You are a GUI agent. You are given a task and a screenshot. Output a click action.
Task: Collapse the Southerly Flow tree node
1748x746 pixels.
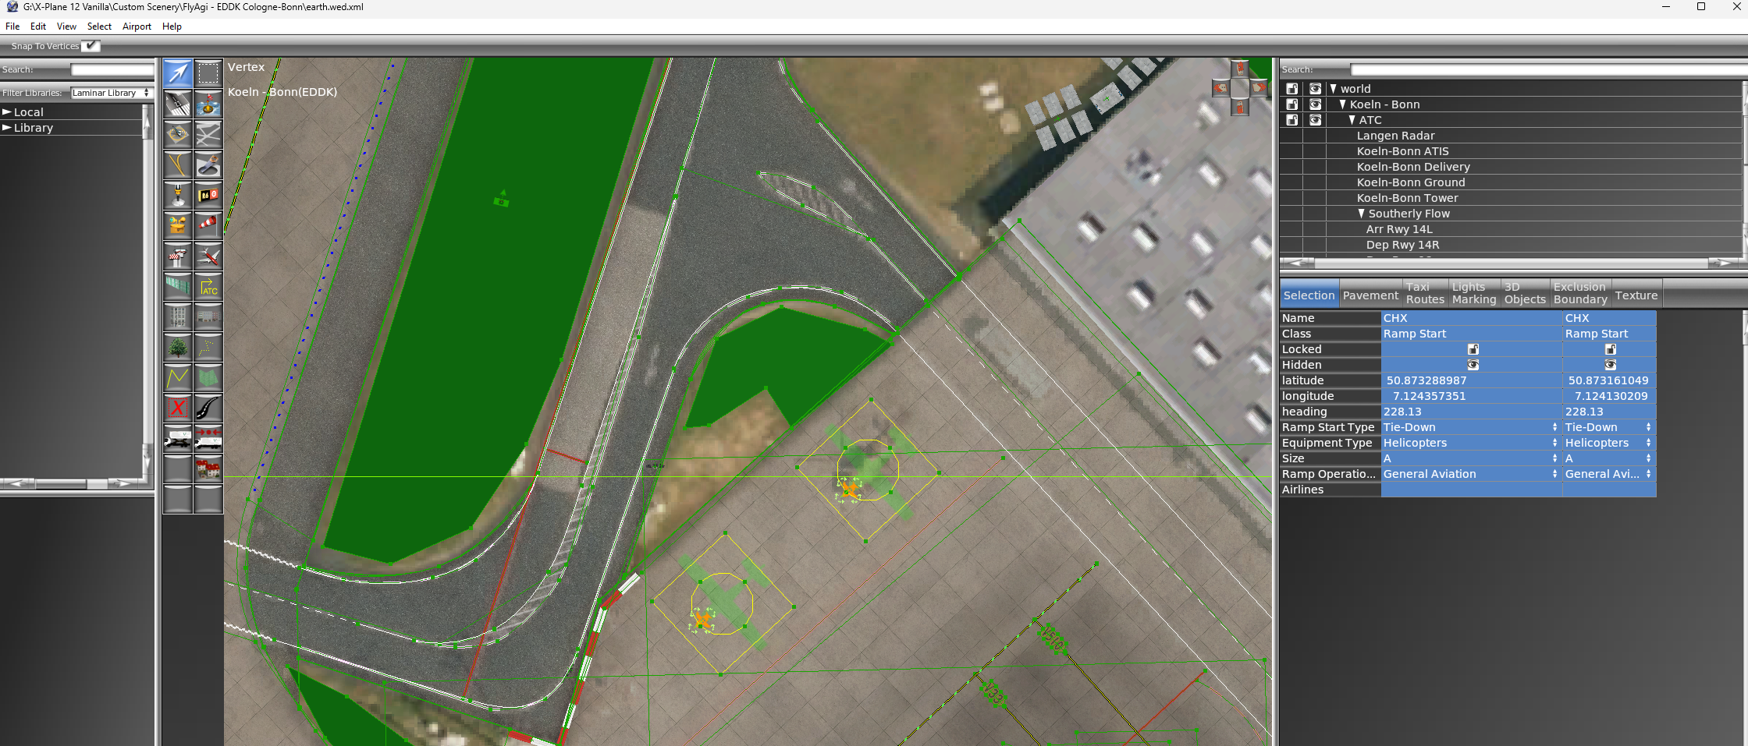click(x=1361, y=214)
